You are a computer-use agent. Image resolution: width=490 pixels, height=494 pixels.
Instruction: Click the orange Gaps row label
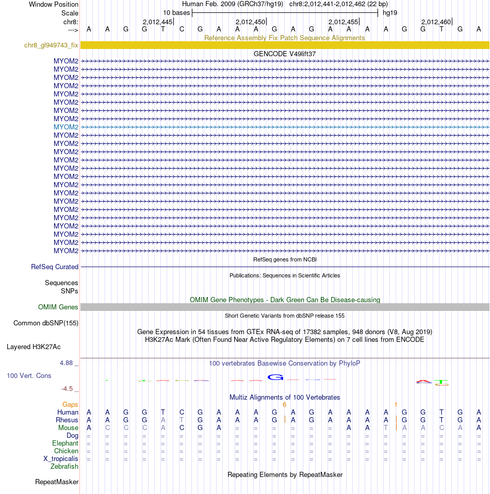click(x=70, y=404)
